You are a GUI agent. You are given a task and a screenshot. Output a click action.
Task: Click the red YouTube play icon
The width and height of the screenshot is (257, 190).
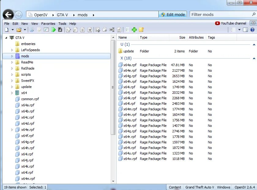217,23
